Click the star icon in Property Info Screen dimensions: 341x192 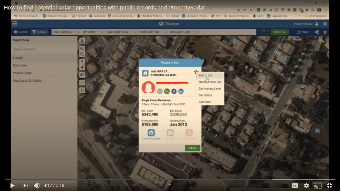[x=196, y=72]
